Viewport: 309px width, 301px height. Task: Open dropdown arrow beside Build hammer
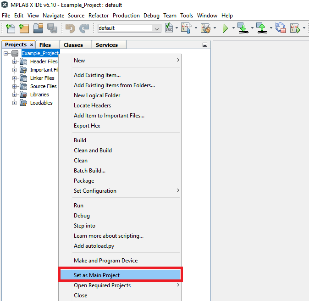(196, 28)
